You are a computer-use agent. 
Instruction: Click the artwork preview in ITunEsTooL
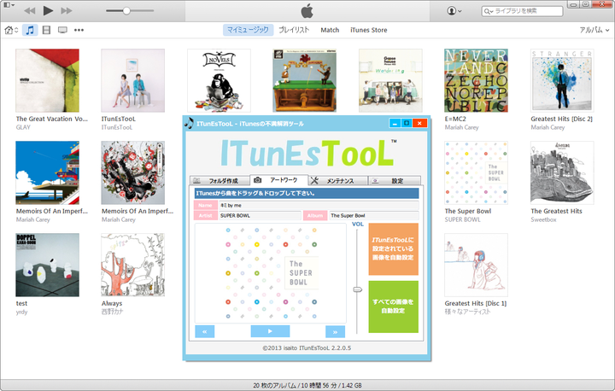271,273
